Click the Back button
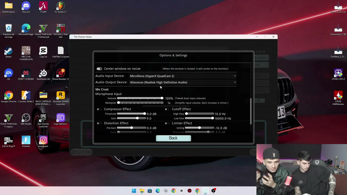347x195 pixels. pos(173,138)
